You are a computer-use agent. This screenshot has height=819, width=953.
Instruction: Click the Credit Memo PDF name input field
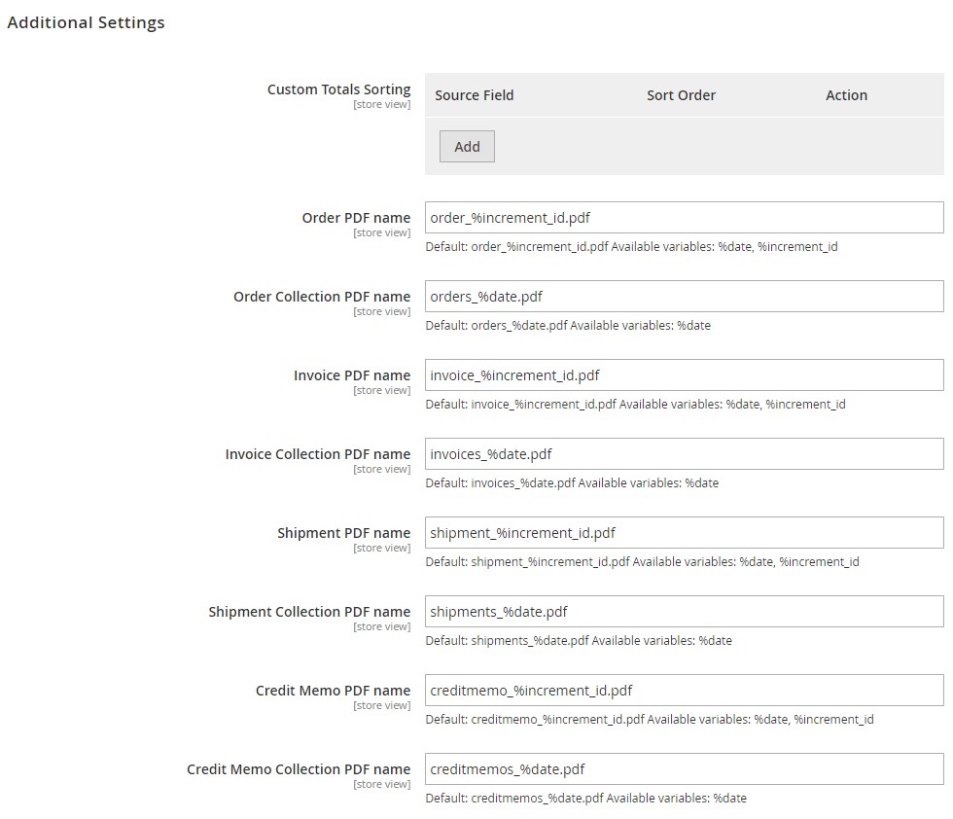click(x=684, y=691)
